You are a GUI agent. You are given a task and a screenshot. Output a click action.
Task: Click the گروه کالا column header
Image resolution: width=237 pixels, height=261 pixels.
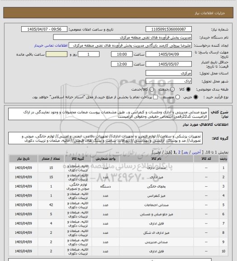point(78,159)
